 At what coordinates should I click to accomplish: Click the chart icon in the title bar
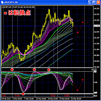point(2,2)
